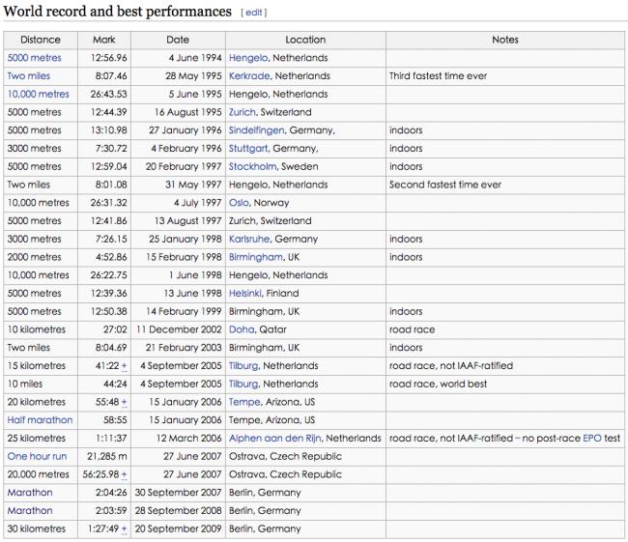Click the 20 September 2009 date cell
The image size is (628, 542).
click(x=178, y=528)
